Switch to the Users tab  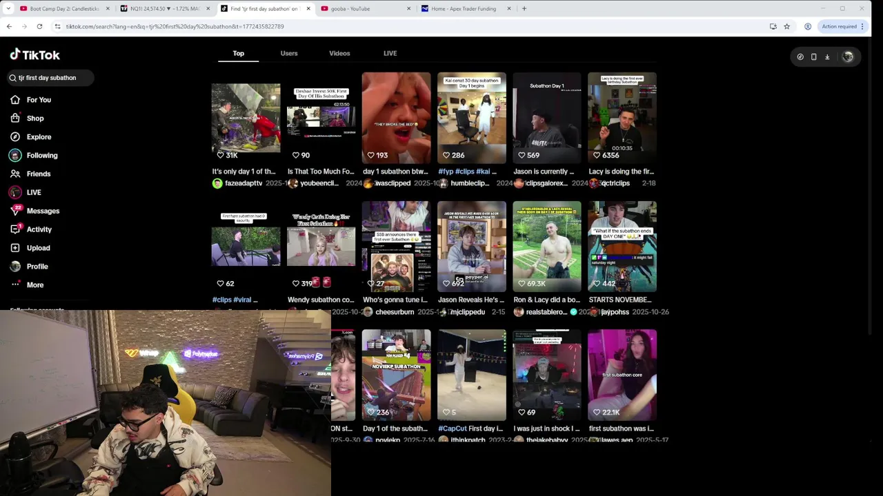(x=289, y=53)
